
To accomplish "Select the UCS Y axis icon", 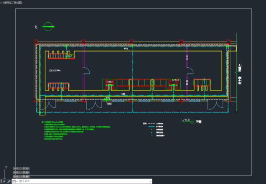I will 6,171.
